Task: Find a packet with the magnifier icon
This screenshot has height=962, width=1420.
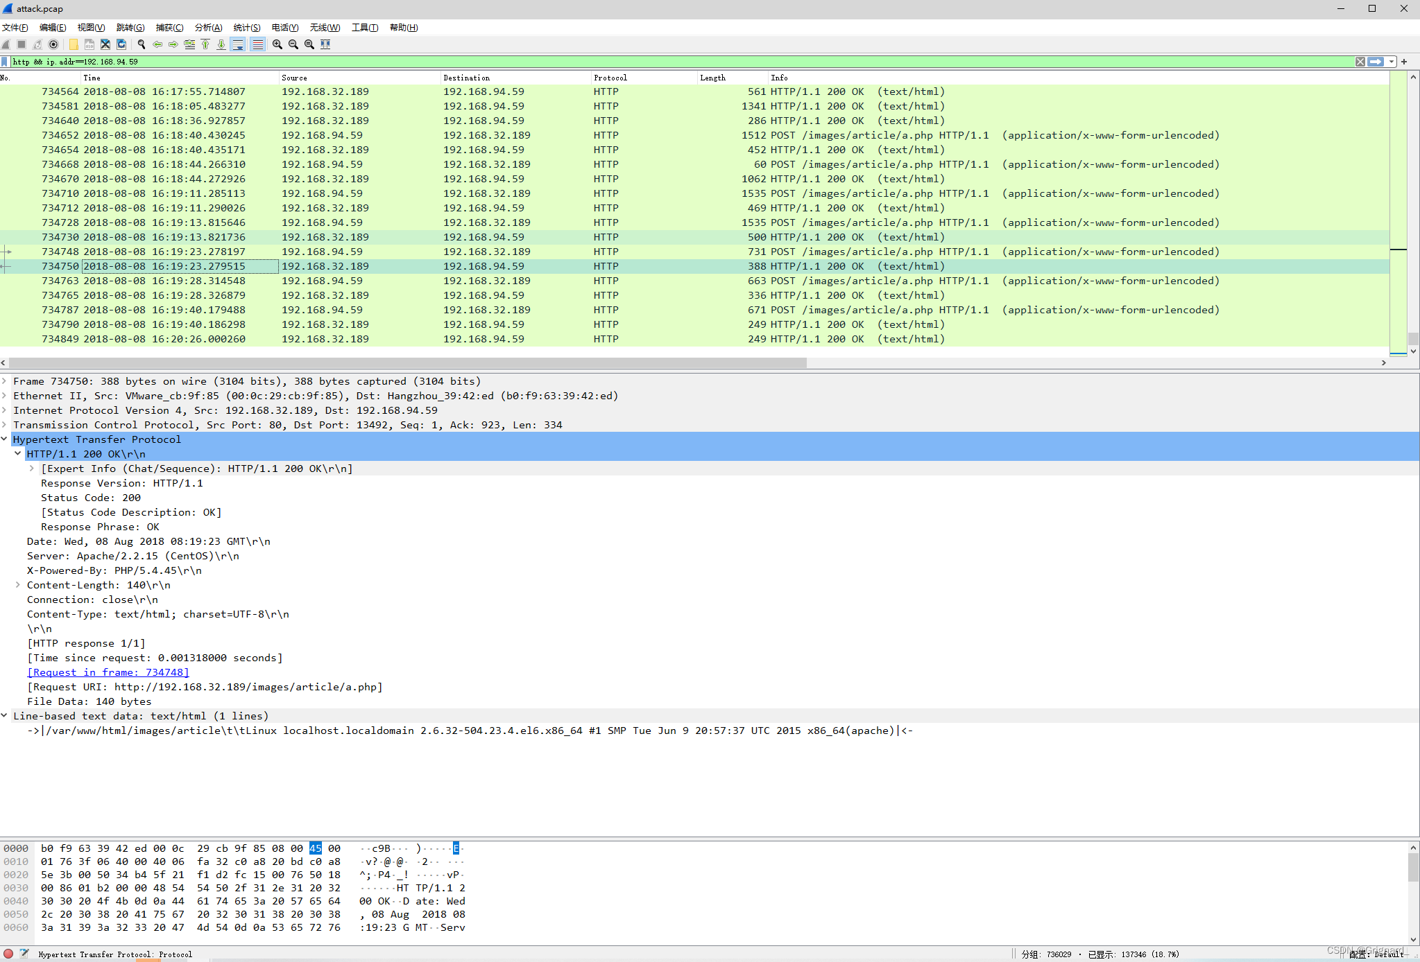Action: click(142, 44)
